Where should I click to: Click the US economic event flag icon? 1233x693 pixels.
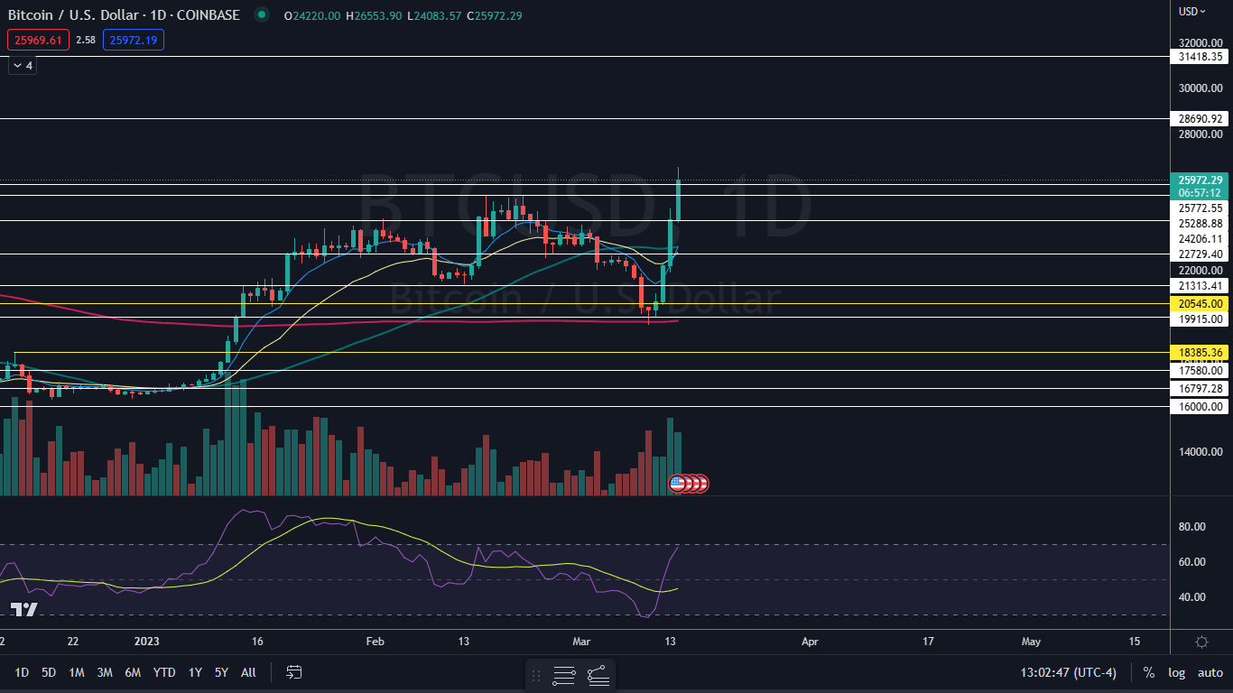coord(677,484)
